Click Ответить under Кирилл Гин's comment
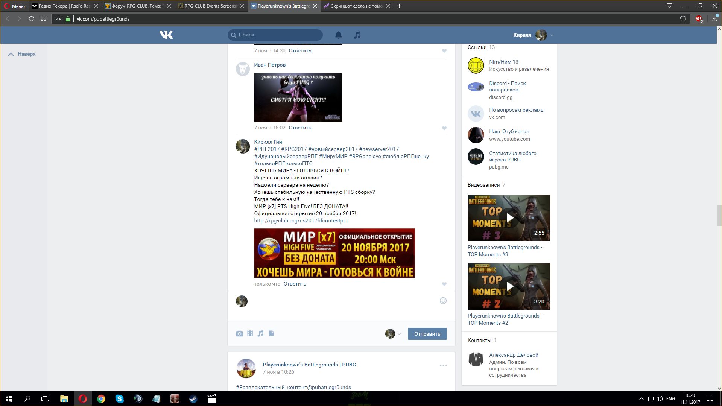 pyautogui.click(x=295, y=284)
